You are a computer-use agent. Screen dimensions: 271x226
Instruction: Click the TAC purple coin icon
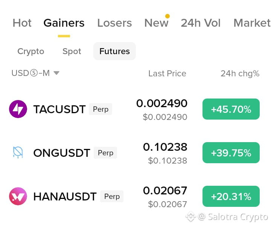pyautogui.click(x=18, y=109)
